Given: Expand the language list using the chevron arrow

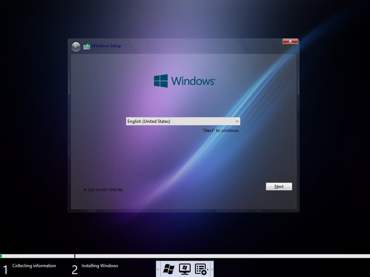Looking at the screenshot, I should click(237, 121).
